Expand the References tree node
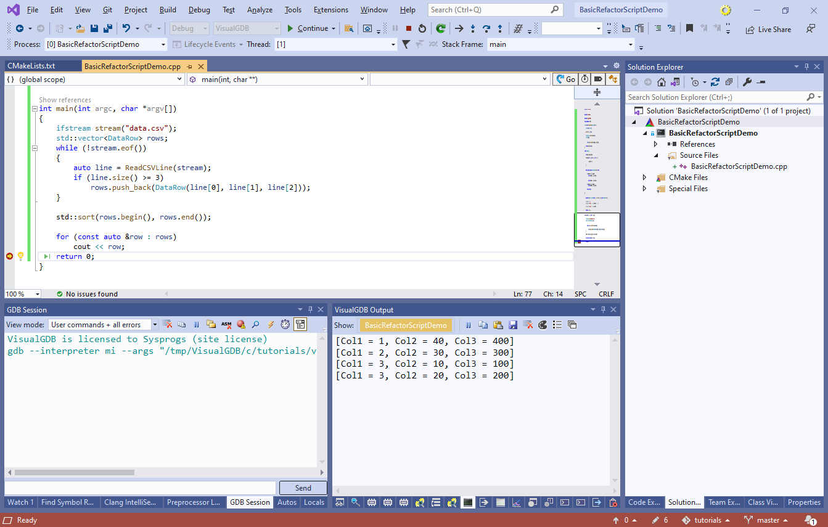This screenshot has height=527, width=828. [656, 144]
